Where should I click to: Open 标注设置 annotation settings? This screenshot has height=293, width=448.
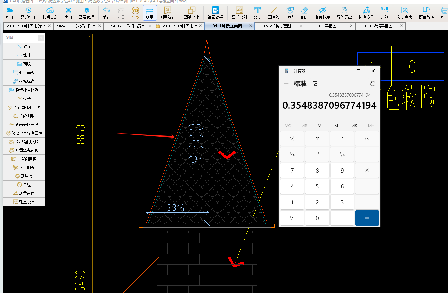point(366,13)
